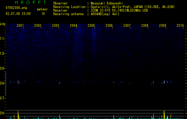The width and height of the screenshot is (187, 119).
Task: Click the 2301 time marker
Action: [20, 26]
